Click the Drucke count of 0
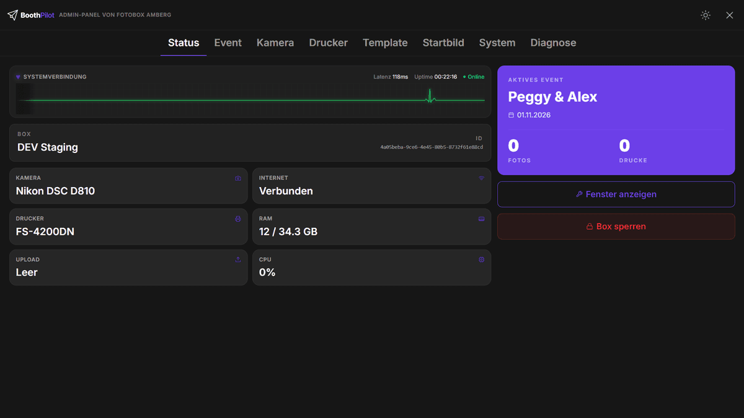This screenshot has width=744, height=418. pyautogui.click(x=624, y=146)
